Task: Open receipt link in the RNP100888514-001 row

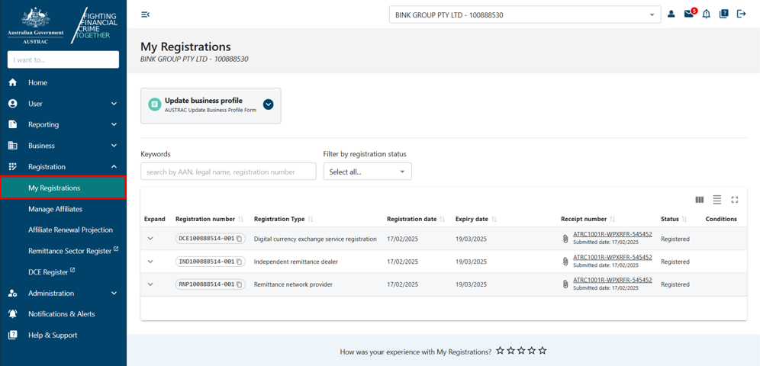Action: tap(612, 280)
